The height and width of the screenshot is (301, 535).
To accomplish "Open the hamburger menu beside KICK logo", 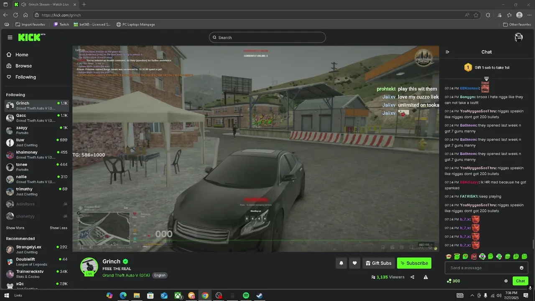I will click(10, 37).
